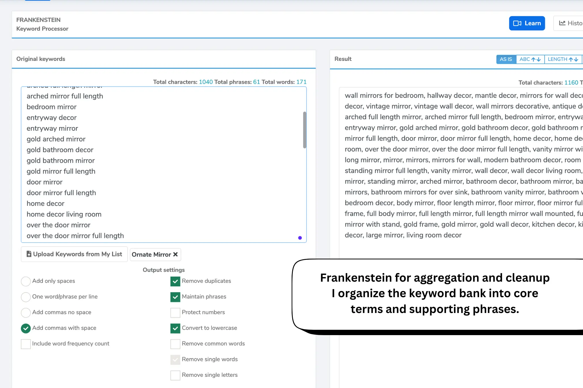The image size is (583, 388).
Task: Click 'arched mirror full length' keyword line
Action: (65, 96)
